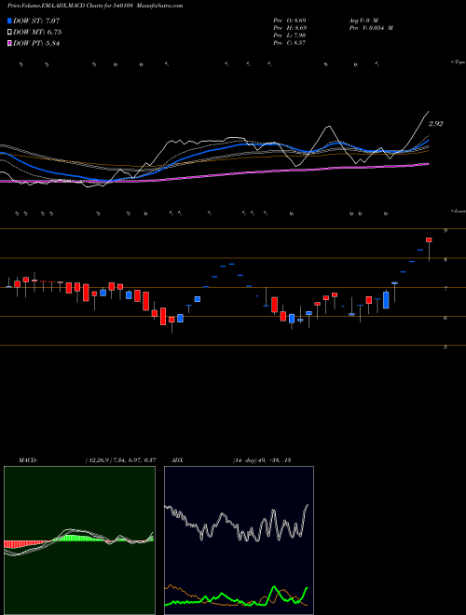The height and width of the screenshot is (615, 466).
Task: Click the '<Tops' marker label
Action: coord(458,62)
